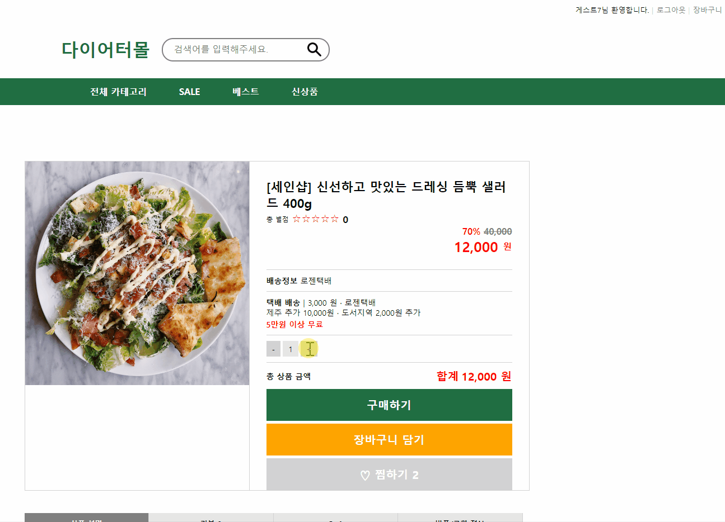Click the search magnifier icon
The width and height of the screenshot is (725, 522).
314,49
